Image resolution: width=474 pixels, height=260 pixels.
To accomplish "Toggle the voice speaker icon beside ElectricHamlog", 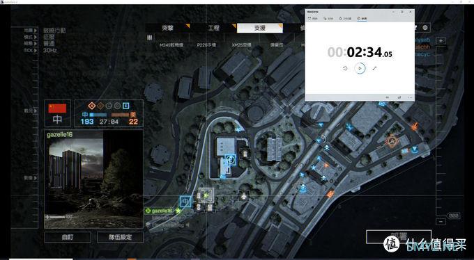I will coord(188,225).
